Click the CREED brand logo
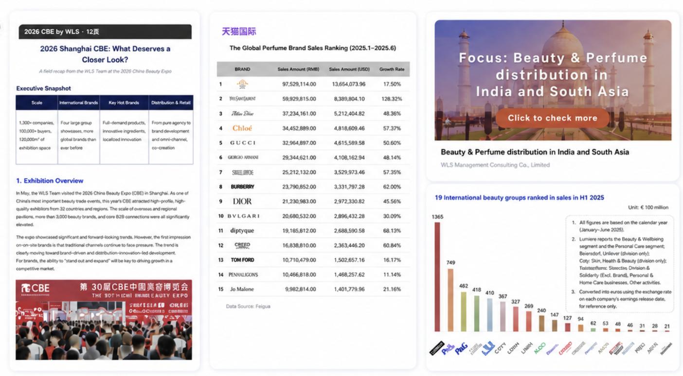The image size is (683, 376). 242,245
